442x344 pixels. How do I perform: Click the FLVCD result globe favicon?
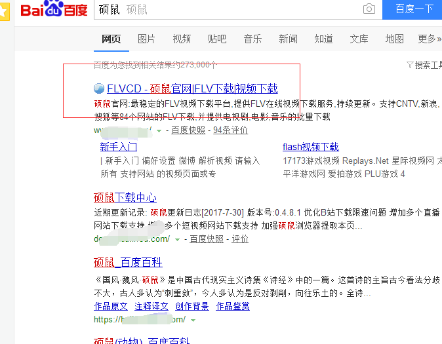pyautogui.click(x=99, y=88)
